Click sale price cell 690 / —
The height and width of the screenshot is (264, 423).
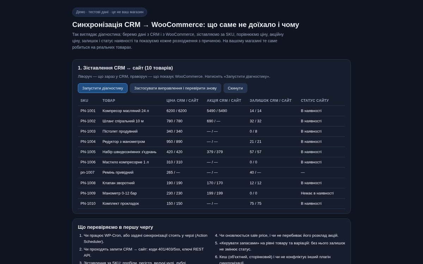point(214,121)
